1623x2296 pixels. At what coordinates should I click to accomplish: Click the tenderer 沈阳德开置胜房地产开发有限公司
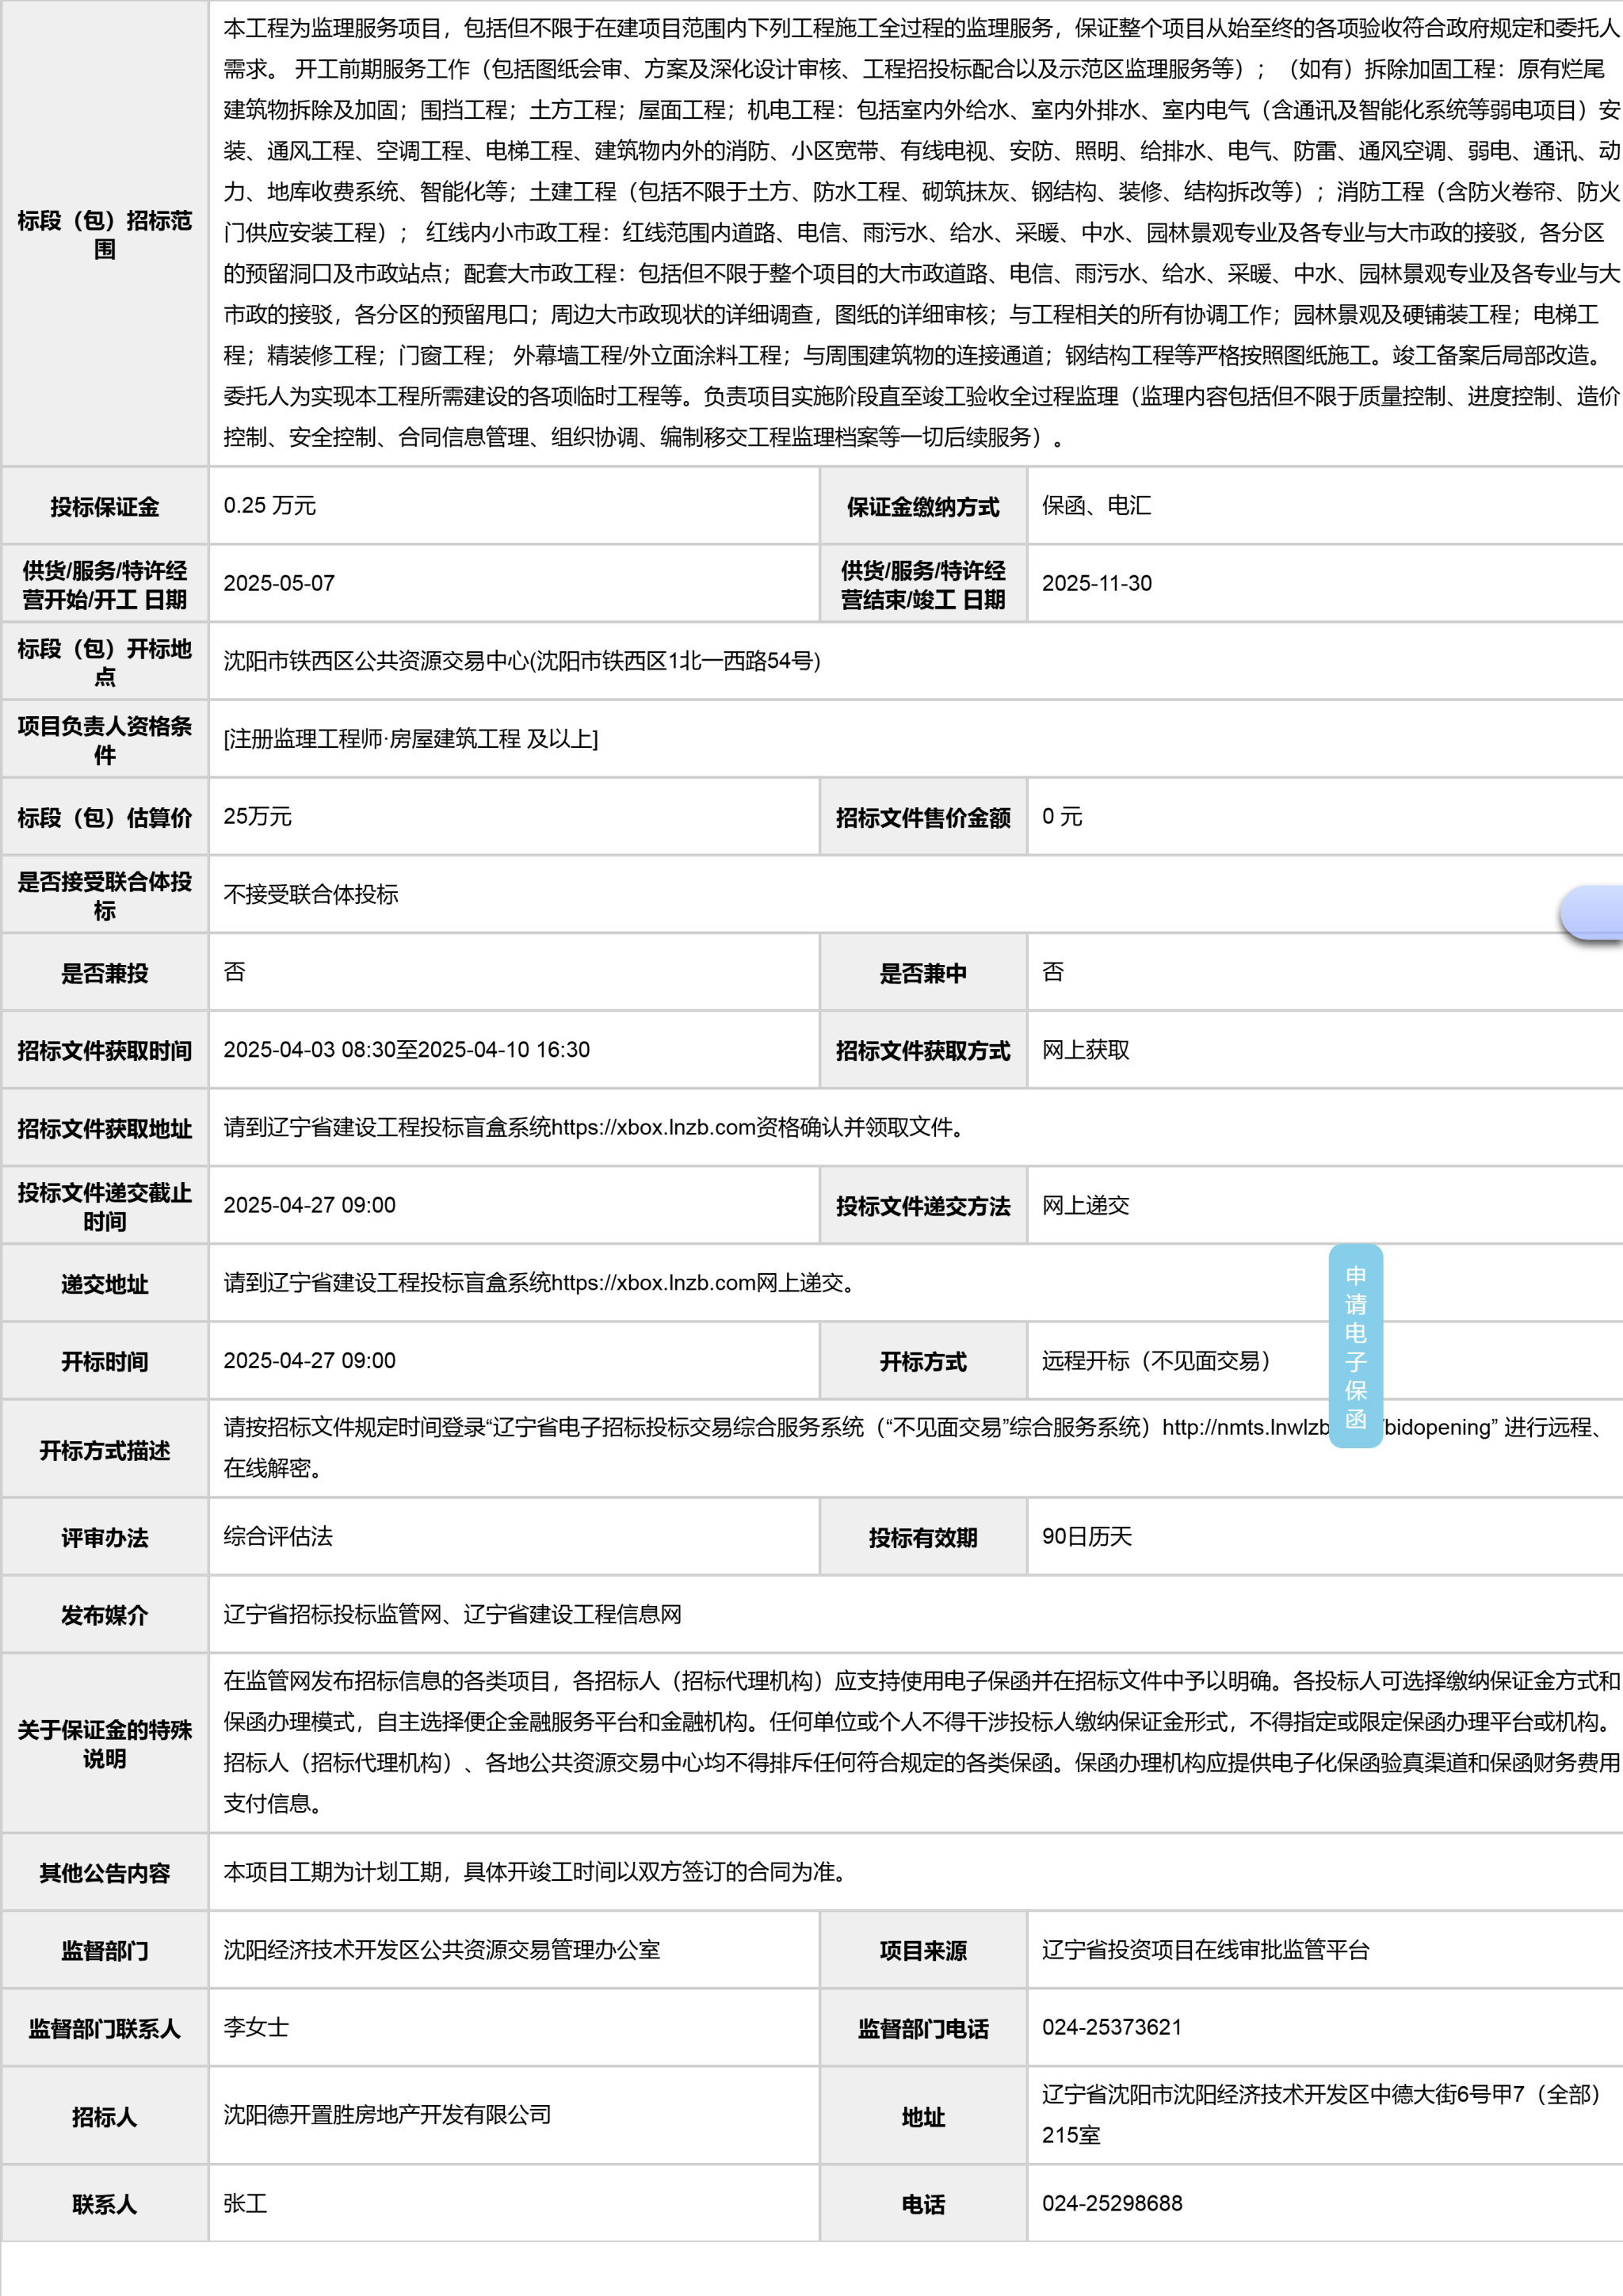tap(387, 2115)
